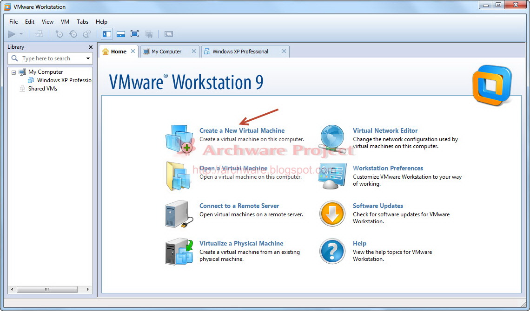530x311 pixels.
Task: Click the Take Snapshot toolbar icon
Action: pyautogui.click(x=59, y=34)
